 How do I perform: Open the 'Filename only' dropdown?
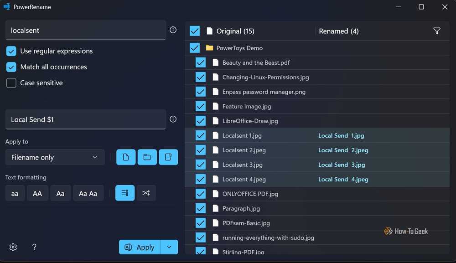pos(55,157)
